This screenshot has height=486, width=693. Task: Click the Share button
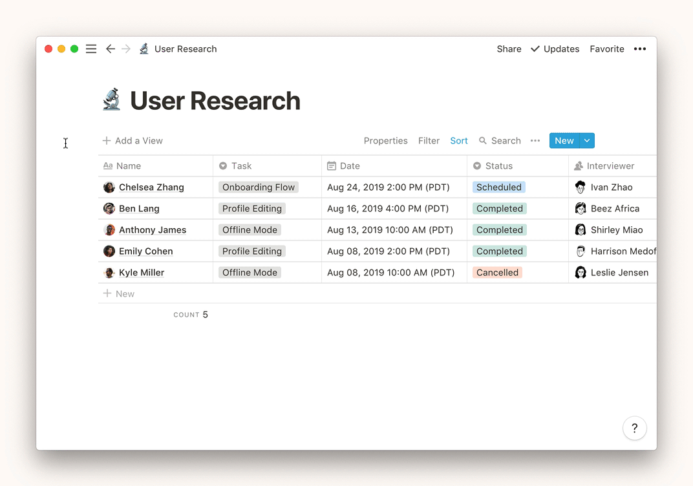click(x=509, y=49)
